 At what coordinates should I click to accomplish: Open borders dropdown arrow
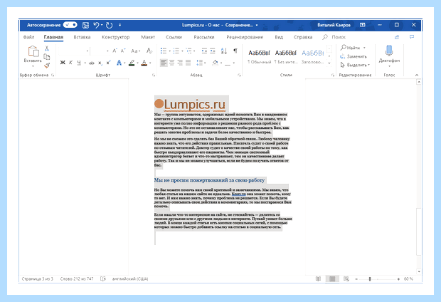[x=234, y=63]
